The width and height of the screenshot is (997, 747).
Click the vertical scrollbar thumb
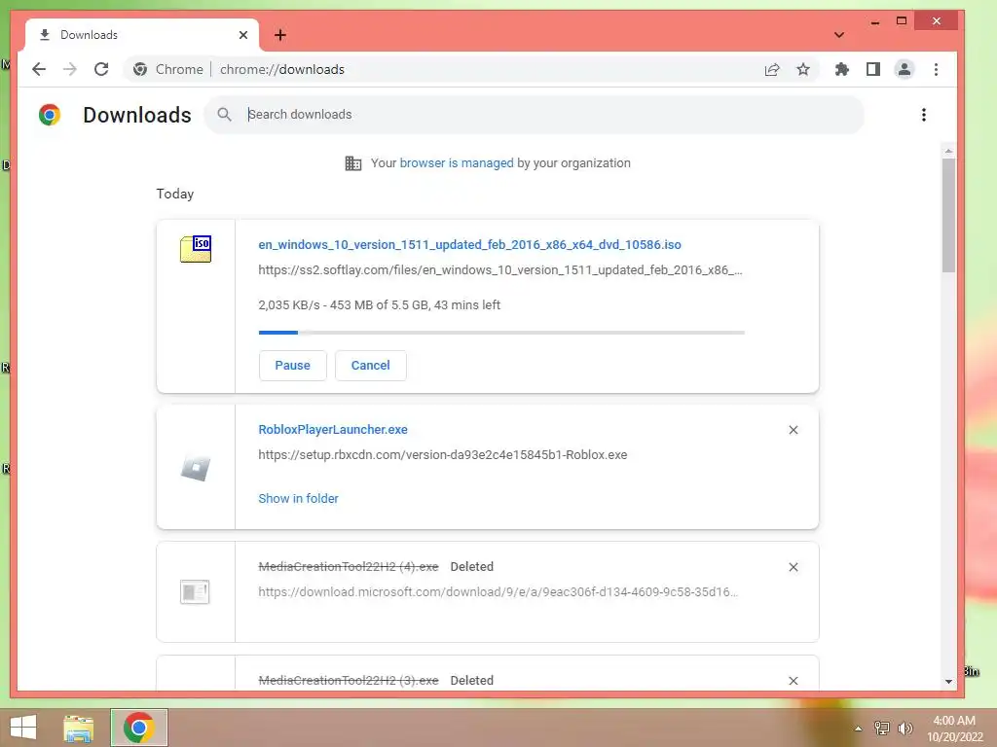point(948,215)
